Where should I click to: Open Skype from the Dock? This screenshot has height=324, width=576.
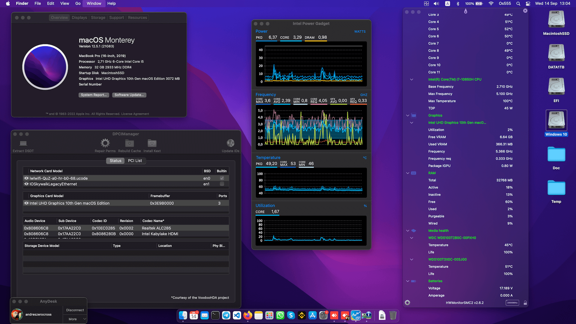point(291,315)
